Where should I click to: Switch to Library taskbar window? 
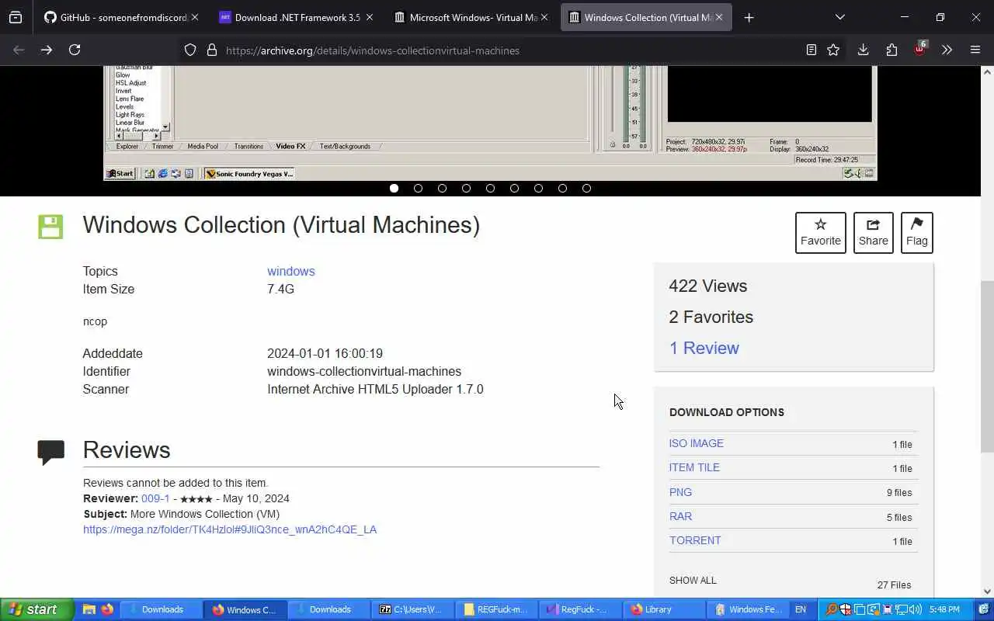click(x=663, y=609)
